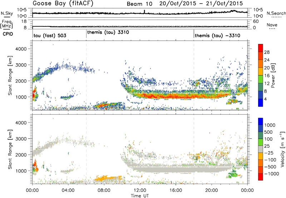Click the 'N.Sky' axis label

click(7, 13)
